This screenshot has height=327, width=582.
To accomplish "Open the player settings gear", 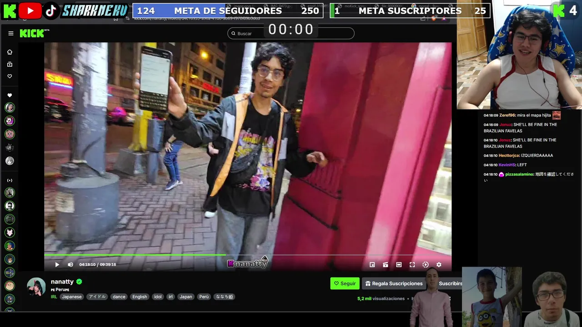I will [439, 264].
